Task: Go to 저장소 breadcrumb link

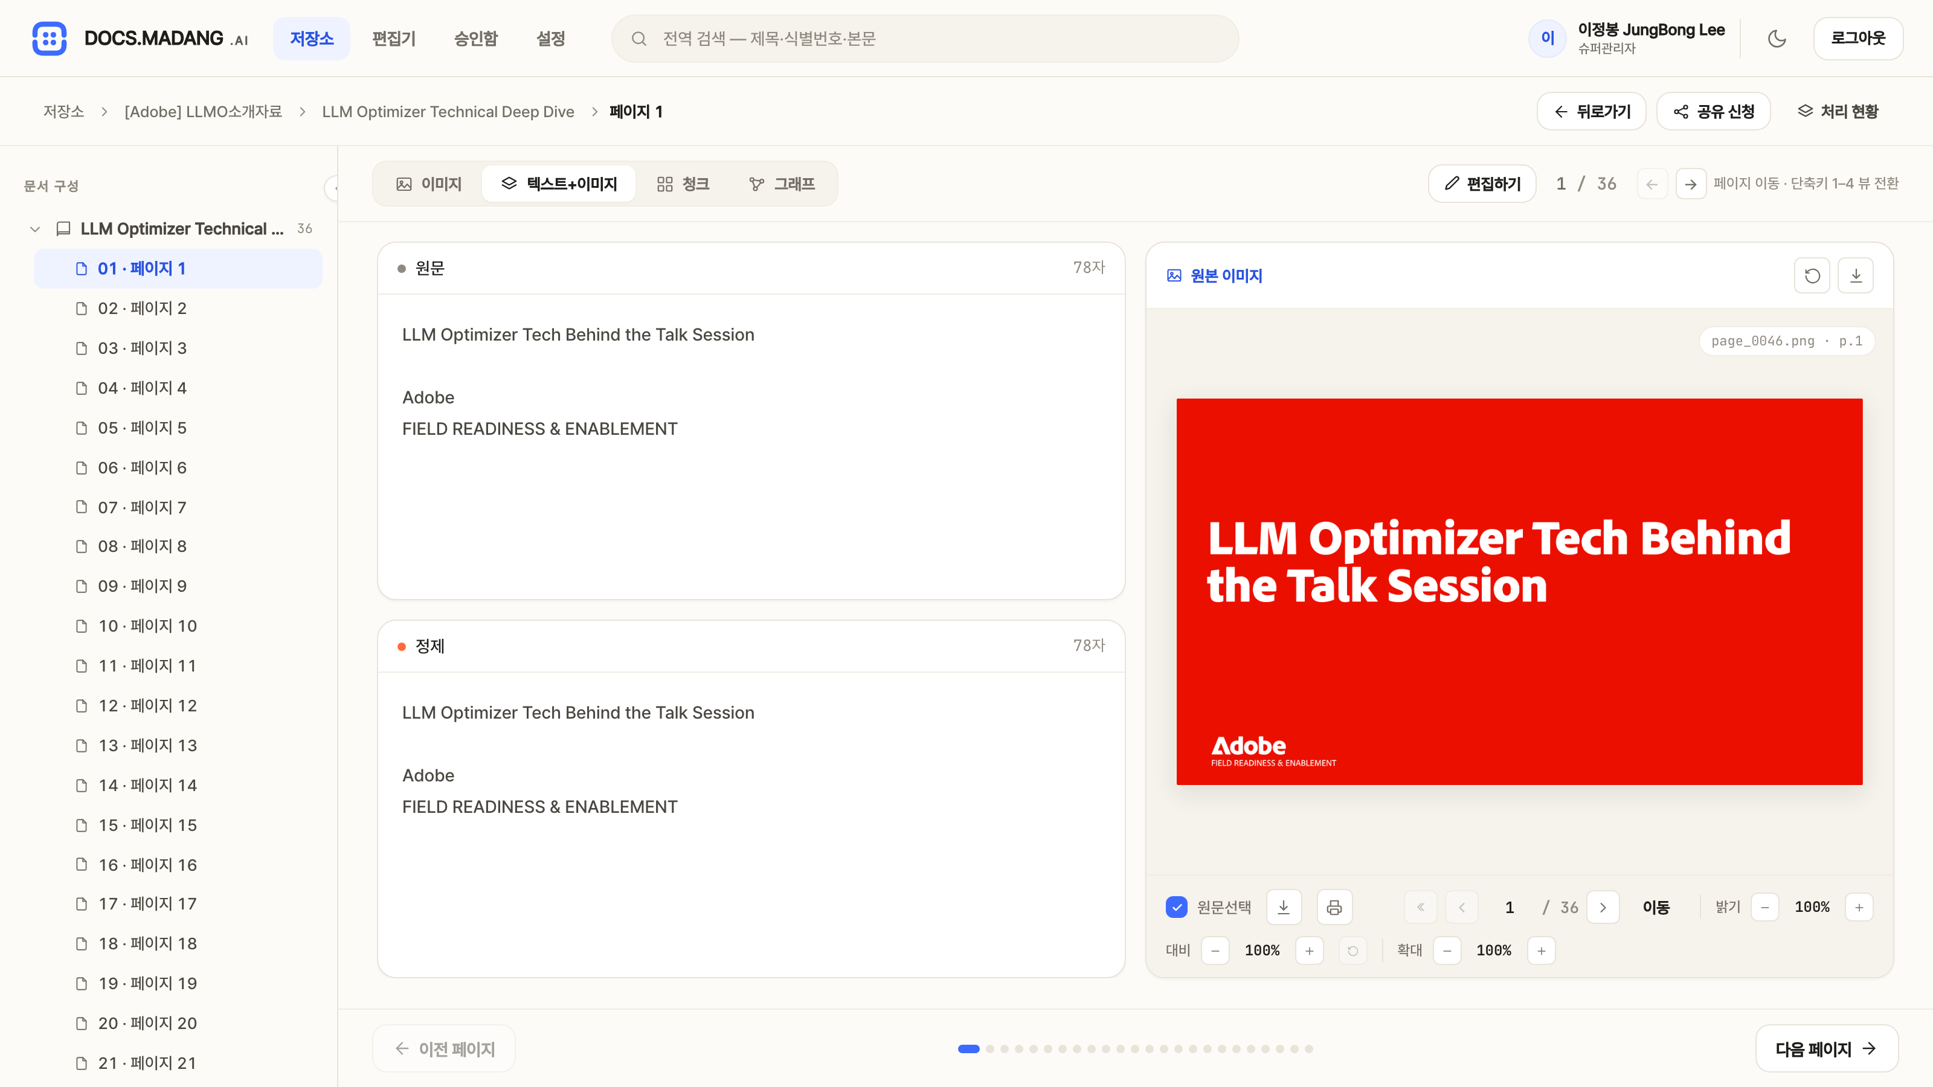Action: (63, 112)
